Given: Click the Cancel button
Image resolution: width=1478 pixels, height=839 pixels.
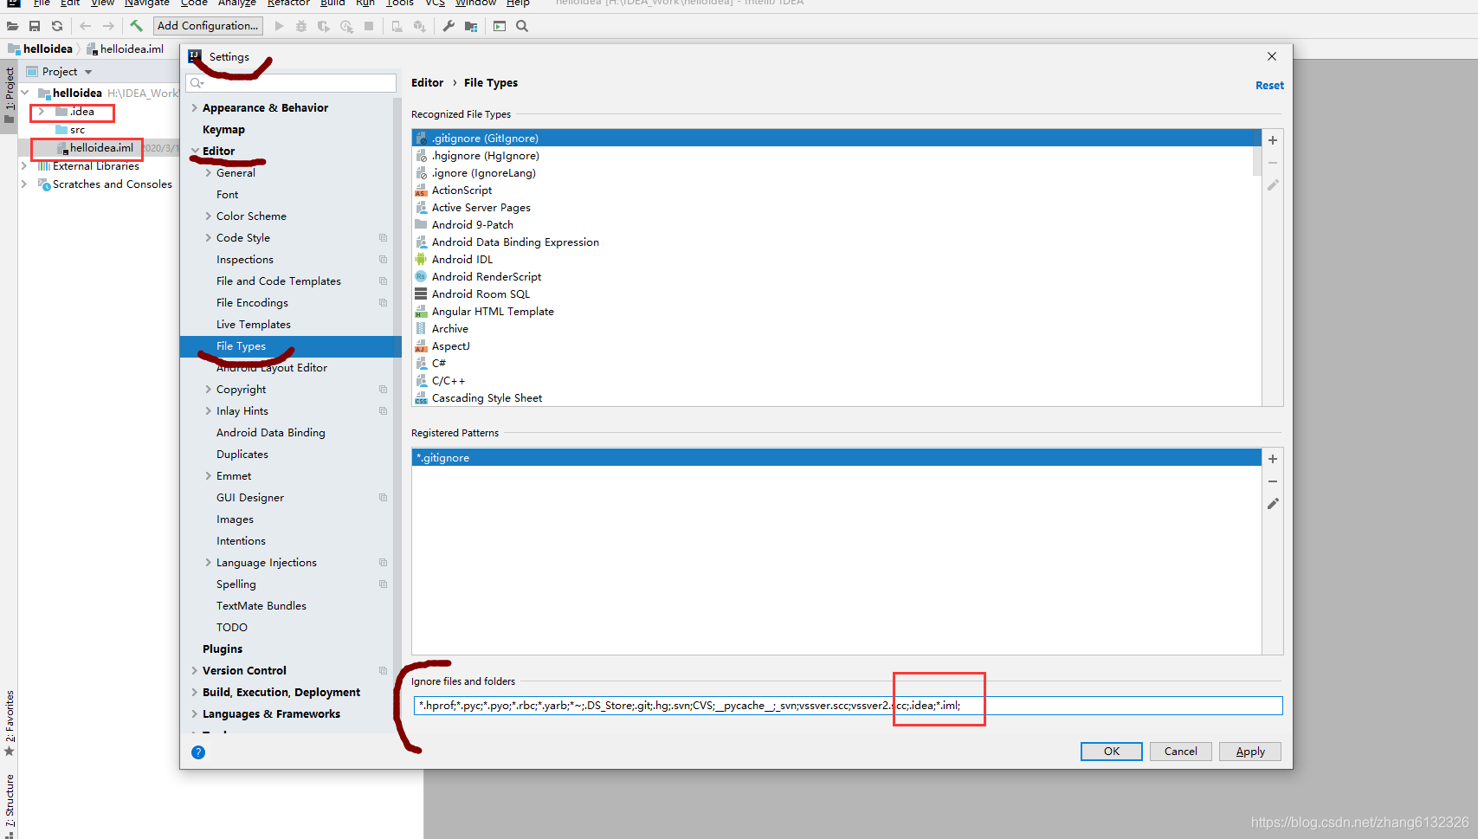Looking at the screenshot, I should tap(1181, 752).
